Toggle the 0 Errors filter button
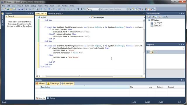 [40, 83]
